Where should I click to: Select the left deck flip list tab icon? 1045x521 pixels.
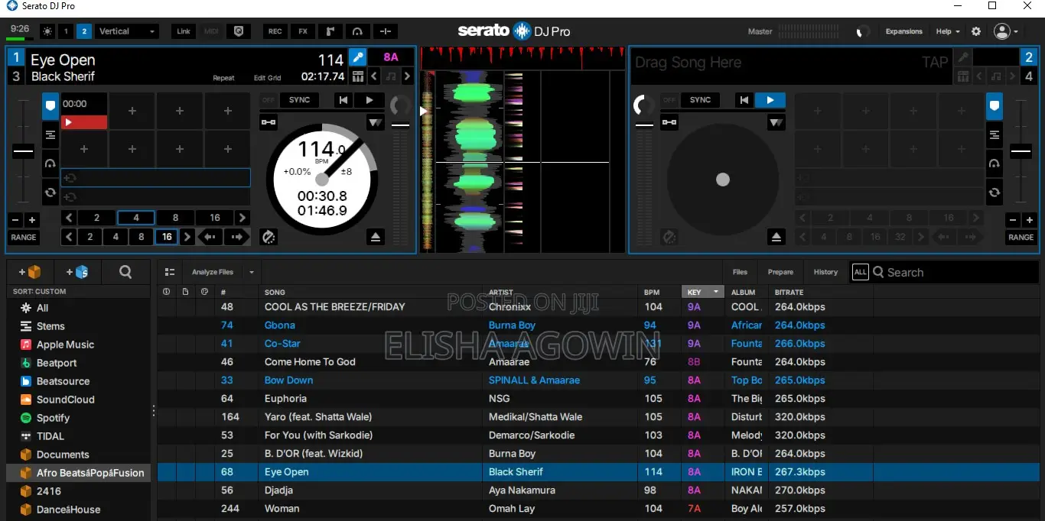click(50, 135)
